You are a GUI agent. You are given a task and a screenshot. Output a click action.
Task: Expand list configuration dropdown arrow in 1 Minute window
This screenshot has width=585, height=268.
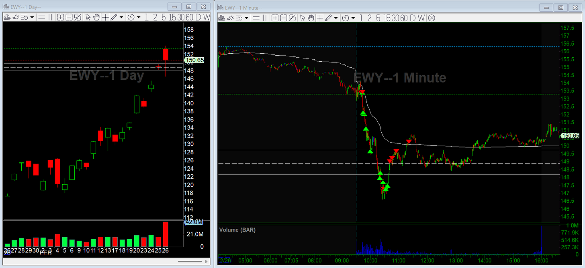[x=247, y=18]
